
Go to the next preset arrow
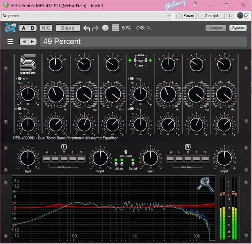point(32,42)
